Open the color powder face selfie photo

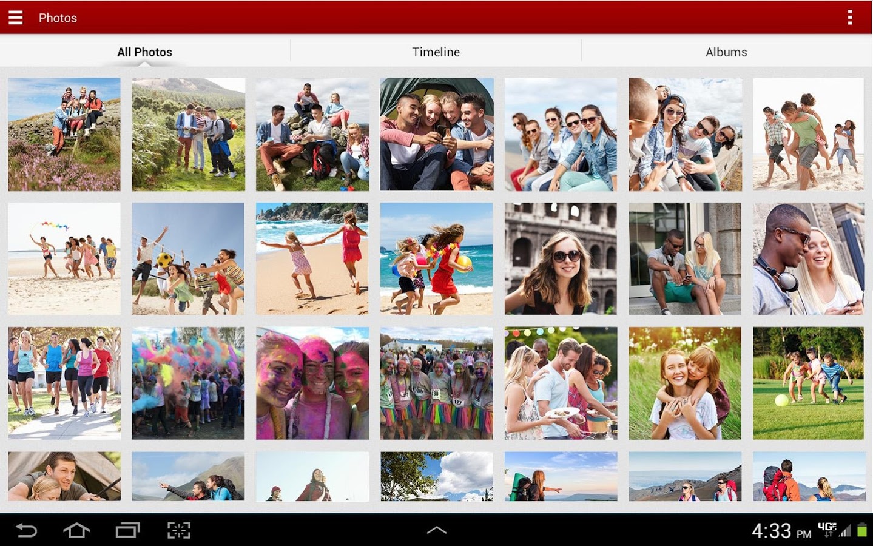pos(312,383)
